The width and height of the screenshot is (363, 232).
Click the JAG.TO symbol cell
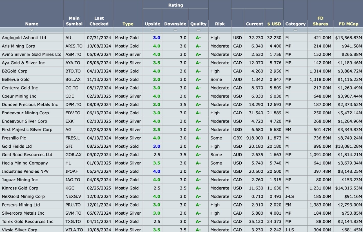73,179
